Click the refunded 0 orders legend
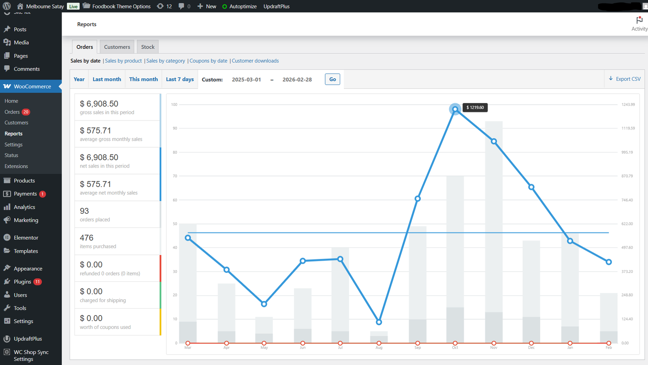Viewport: 648px width, 365px height. [118, 268]
